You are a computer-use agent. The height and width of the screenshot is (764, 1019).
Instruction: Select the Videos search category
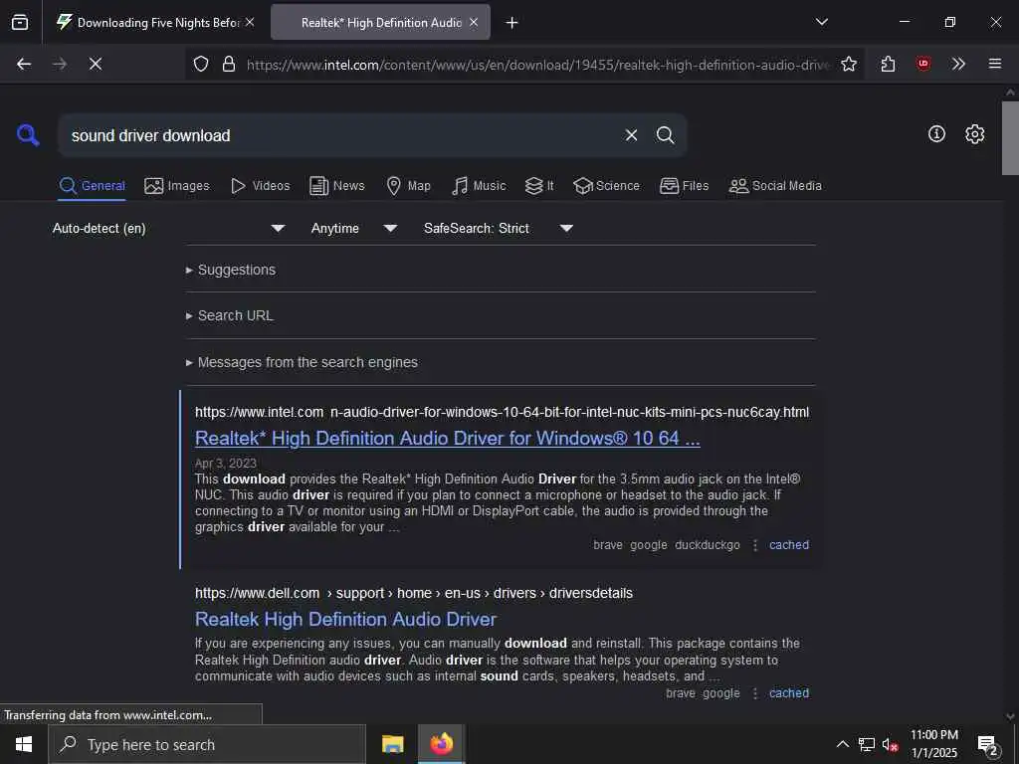point(260,186)
